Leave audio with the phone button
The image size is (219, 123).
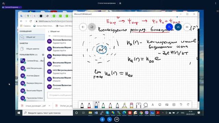click(x=109, y=119)
